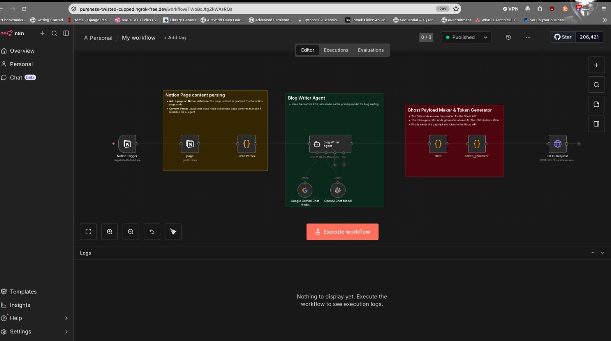Show more bookmarks overflow chevron
The image size is (611, 341).
point(605,20)
